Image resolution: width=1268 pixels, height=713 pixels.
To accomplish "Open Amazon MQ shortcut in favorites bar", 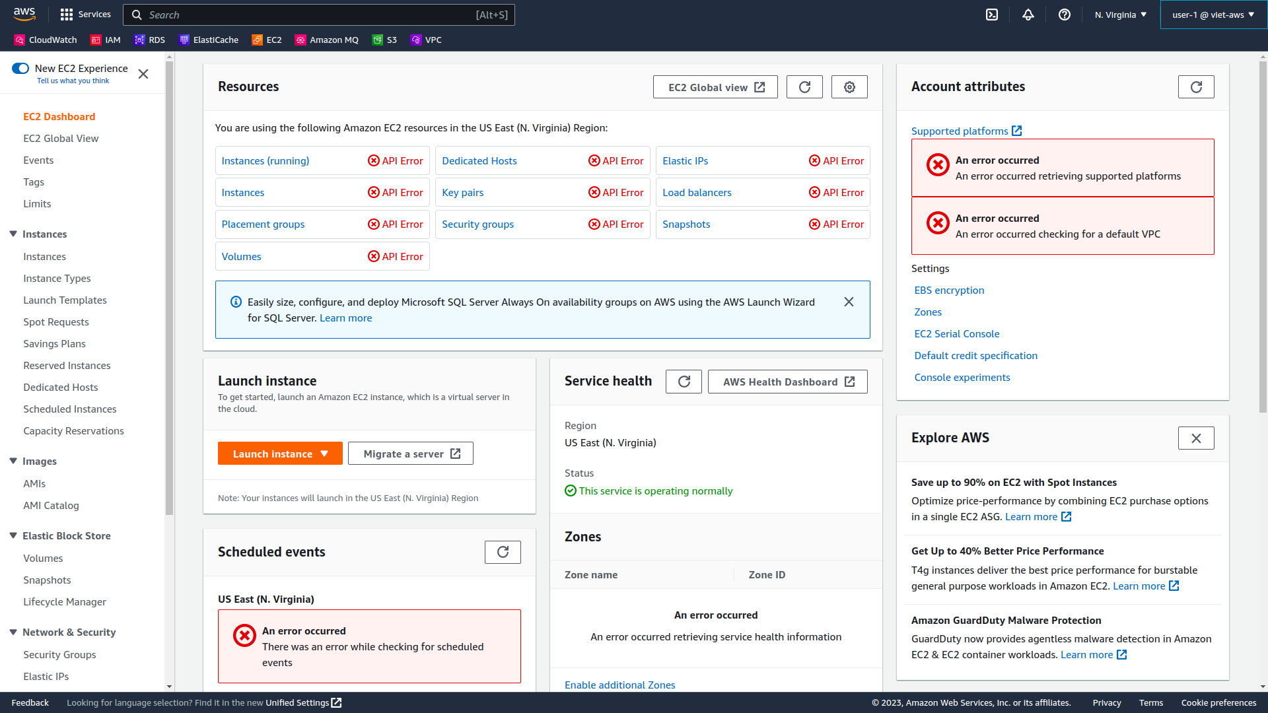I will pos(327,40).
